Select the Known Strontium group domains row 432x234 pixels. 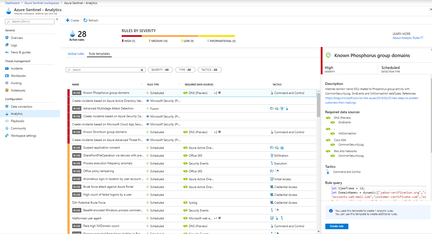(x=192, y=132)
